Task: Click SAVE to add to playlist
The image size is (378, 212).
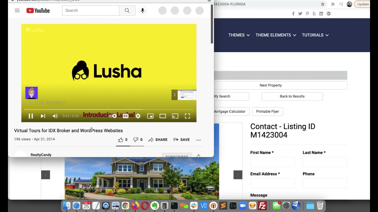Action: pyautogui.click(x=181, y=140)
